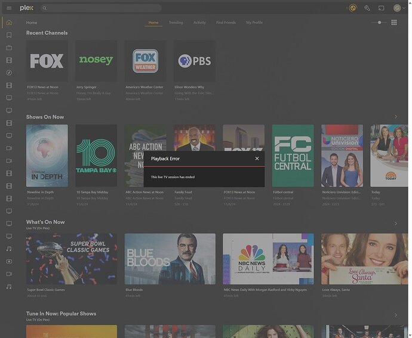Open the Cast to player icon
Screen dimensions: 412x338
[382, 8]
